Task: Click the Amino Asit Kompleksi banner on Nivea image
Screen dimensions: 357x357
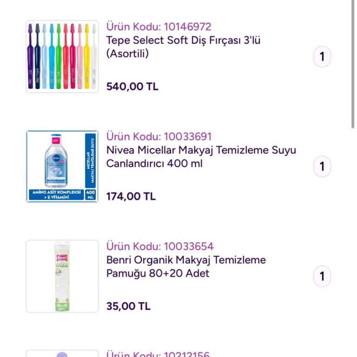Action: coord(56,195)
